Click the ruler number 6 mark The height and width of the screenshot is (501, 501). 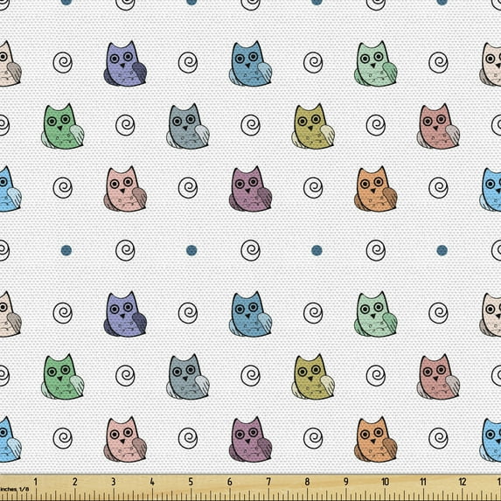pyautogui.click(x=230, y=482)
